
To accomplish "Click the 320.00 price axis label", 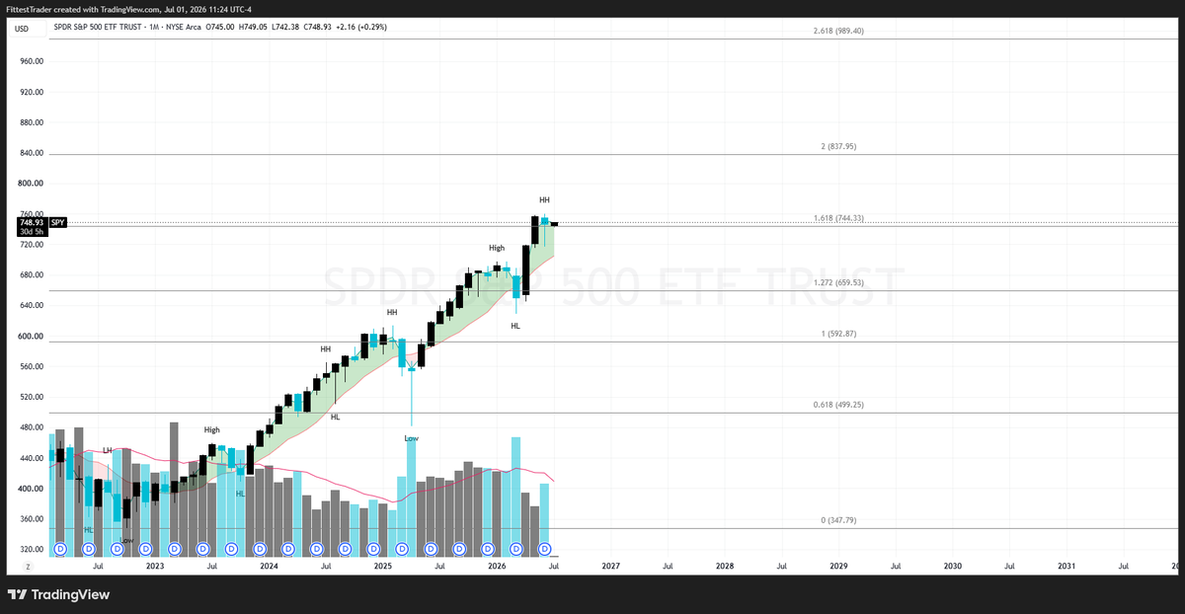I will tap(33, 550).
